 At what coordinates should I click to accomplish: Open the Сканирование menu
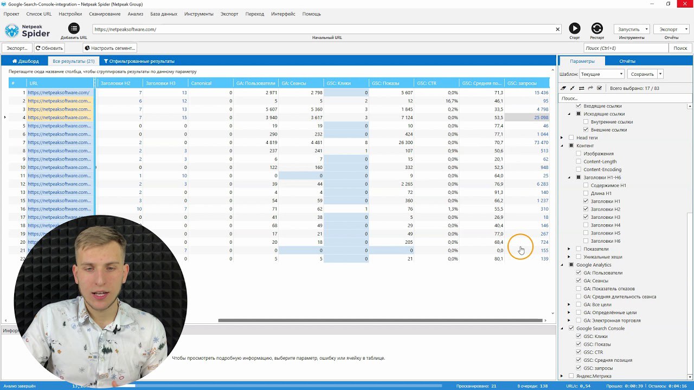pyautogui.click(x=105, y=14)
